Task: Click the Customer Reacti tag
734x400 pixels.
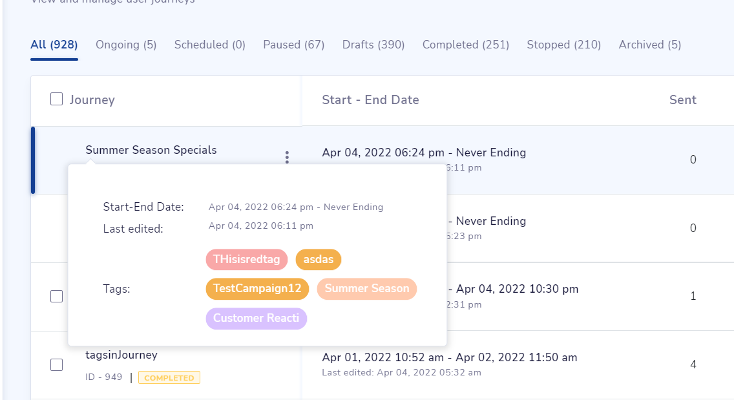Action: click(x=256, y=319)
